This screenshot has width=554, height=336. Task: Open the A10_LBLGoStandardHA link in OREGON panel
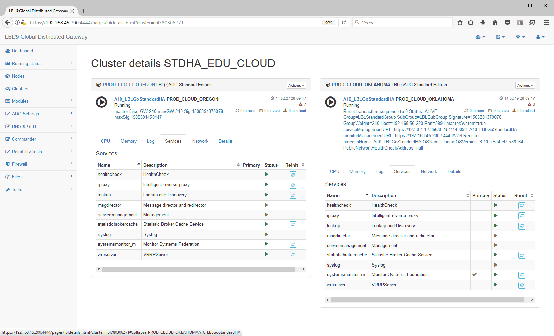[140, 99]
